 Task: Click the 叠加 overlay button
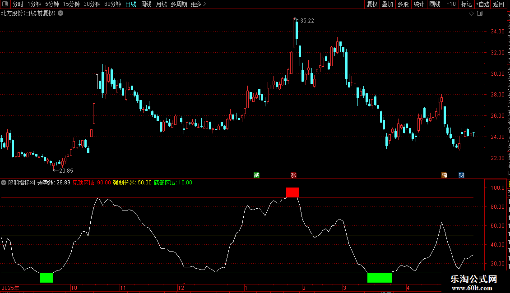pos(388,4)
